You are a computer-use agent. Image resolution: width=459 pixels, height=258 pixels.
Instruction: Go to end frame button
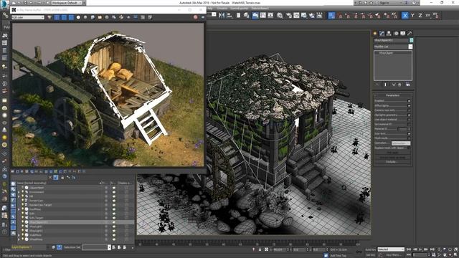pos(432,249)
